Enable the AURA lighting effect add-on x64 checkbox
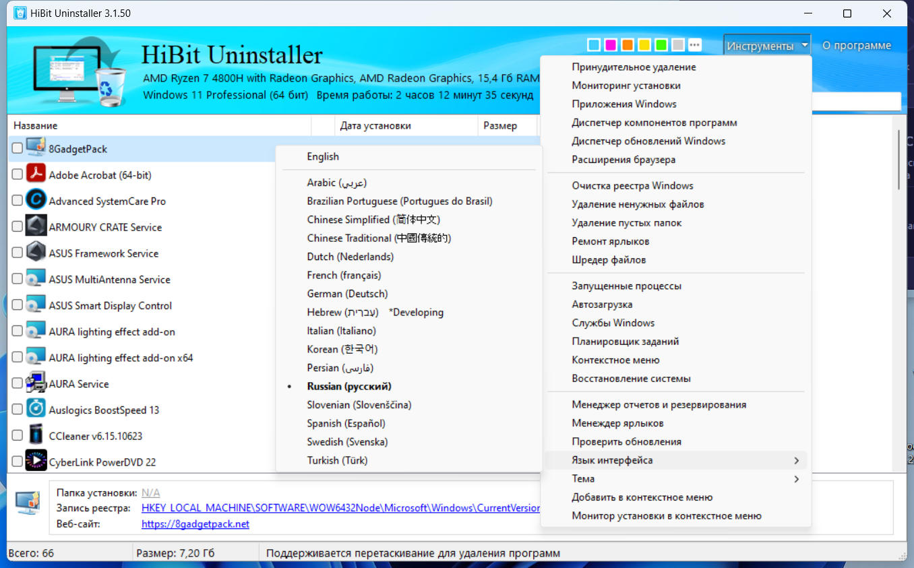Viewport: 914px width, 568px height. pos(18,358)
